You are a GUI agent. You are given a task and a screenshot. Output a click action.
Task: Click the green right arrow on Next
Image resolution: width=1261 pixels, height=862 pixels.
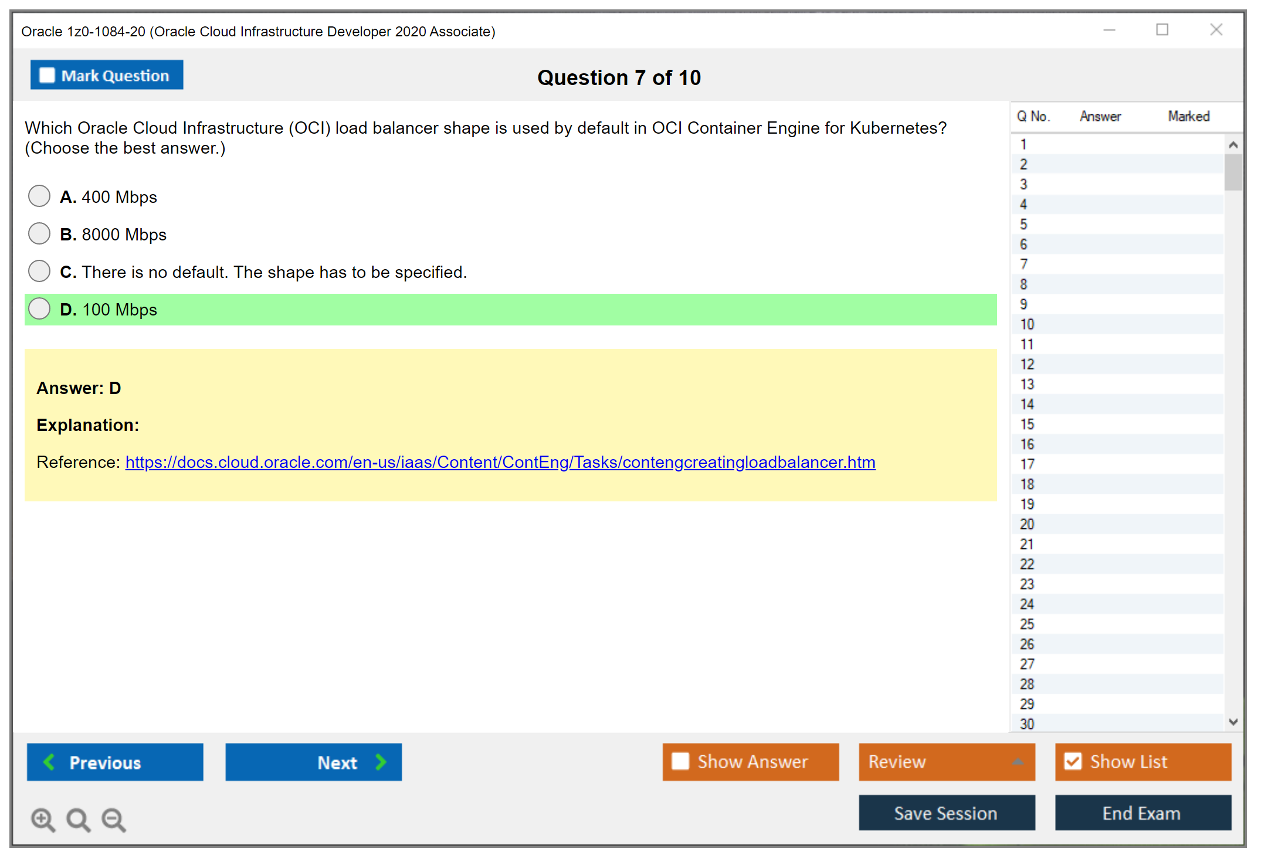pyautogui.click(x=381, y=762)
